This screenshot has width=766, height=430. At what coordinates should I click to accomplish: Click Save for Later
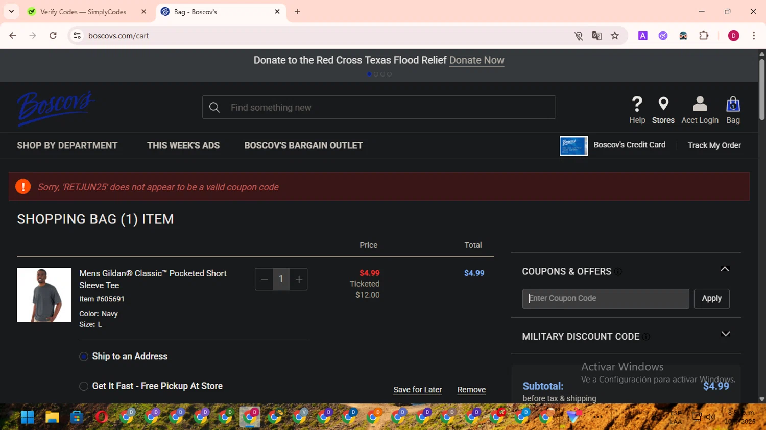(418, 390)
